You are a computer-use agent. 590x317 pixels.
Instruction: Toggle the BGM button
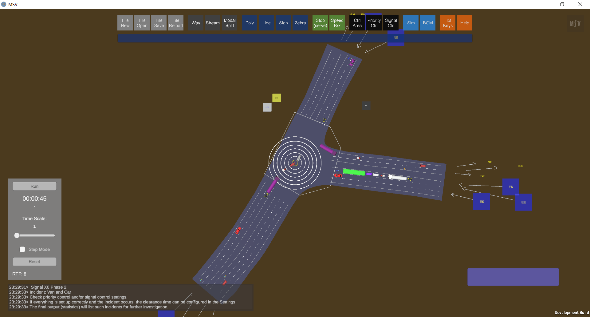tap(428, 23)
